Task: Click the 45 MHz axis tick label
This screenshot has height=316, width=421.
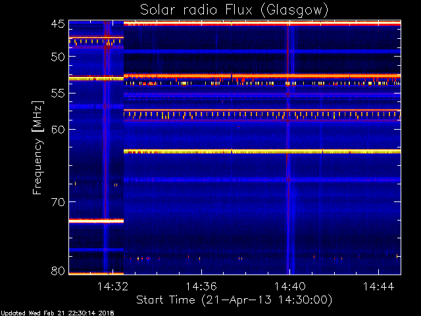Action: [x=58, y=24]
